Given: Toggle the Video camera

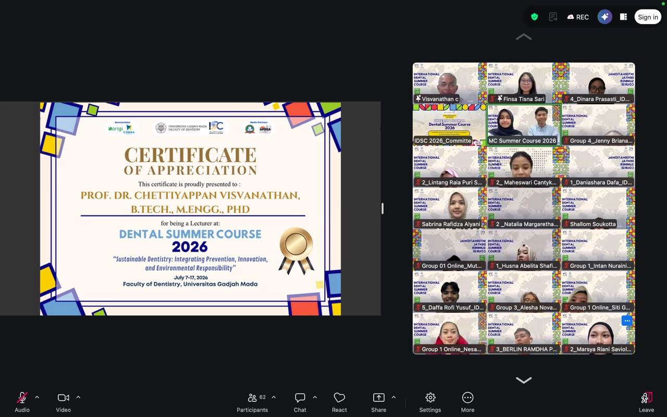Looking at the screenshot, I should pos(64,402).
